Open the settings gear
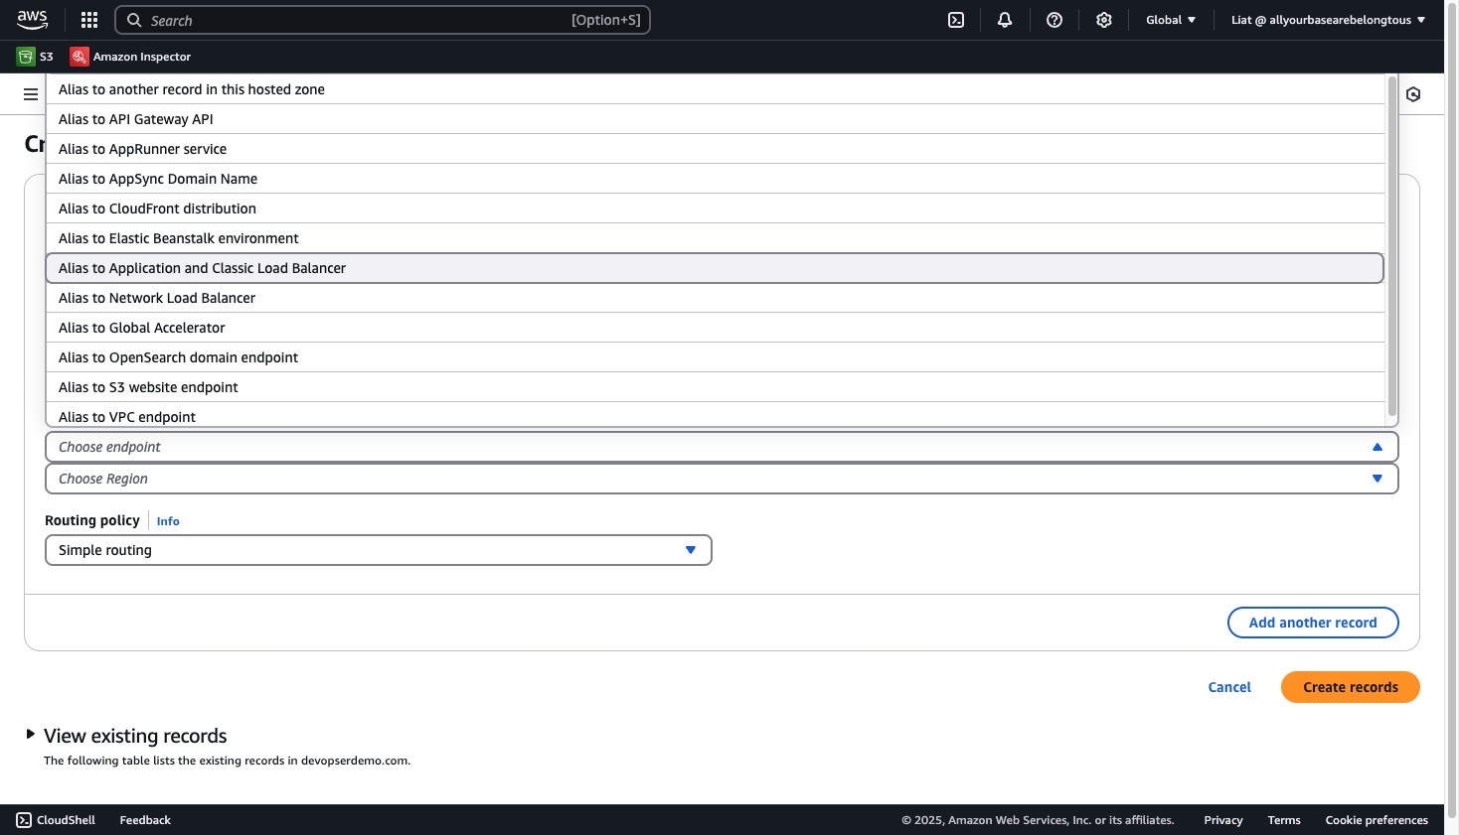The height and width of the screenshot is (835, 1459). pyautogui.click(x=1104, y=20)
